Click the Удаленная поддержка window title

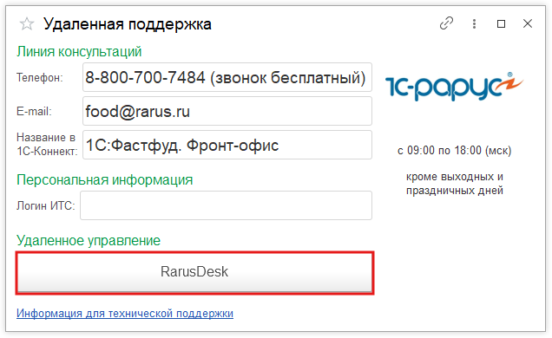click(128, 24)
